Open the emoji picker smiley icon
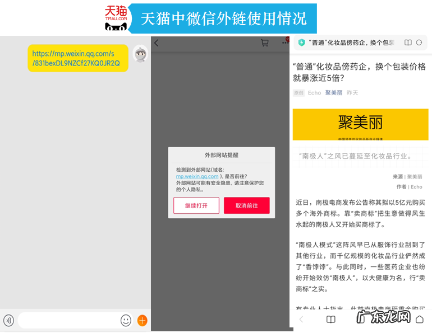 pos(126,320)
